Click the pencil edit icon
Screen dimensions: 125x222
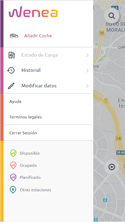(x=11, y=86)
